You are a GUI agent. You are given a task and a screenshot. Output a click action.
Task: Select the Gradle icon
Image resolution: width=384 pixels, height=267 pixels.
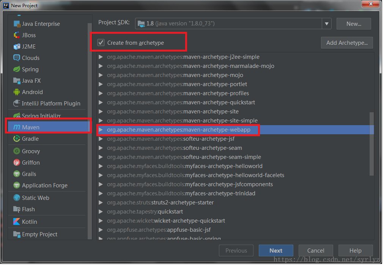pos(17,139)
